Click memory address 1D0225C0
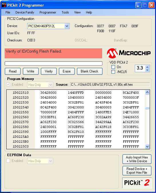The height and width of the screenshot is (193, 156). 21,146
